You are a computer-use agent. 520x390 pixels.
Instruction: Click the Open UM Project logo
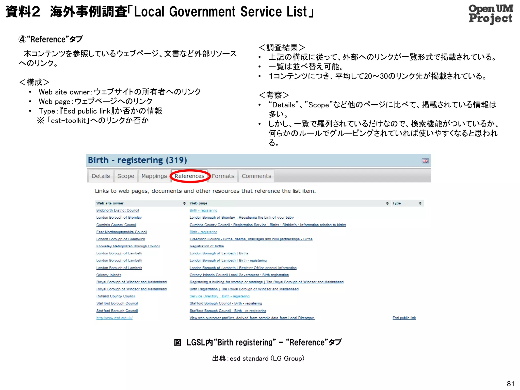[x=491, y=14]
